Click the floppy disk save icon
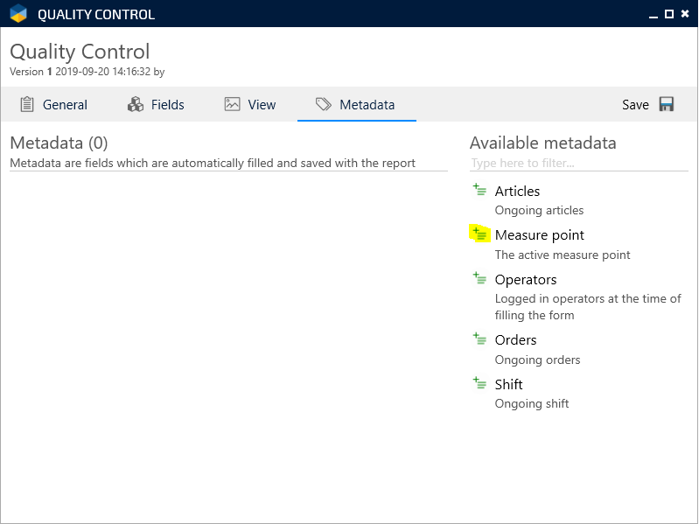Screen dimensions: 699x524 click(x=667, y=104)
